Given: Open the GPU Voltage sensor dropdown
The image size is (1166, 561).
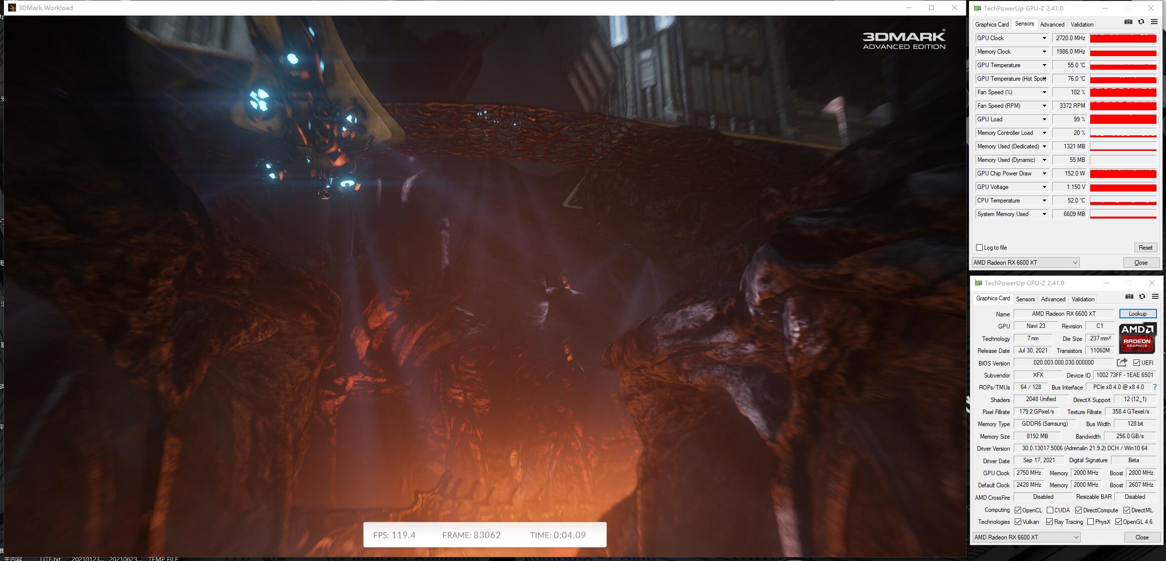Looking at the screenshot, I should coord(1044,187).
